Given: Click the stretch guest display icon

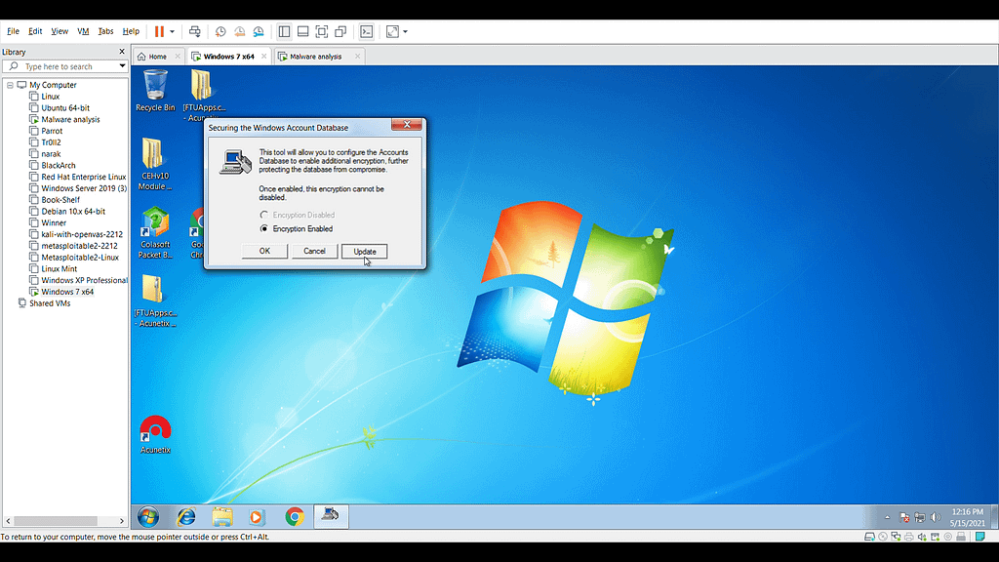Looking at the screenshot, I should (x=392, y=31).
